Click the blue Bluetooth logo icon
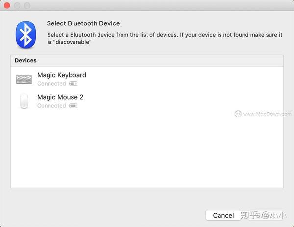 tap(25, 35)
